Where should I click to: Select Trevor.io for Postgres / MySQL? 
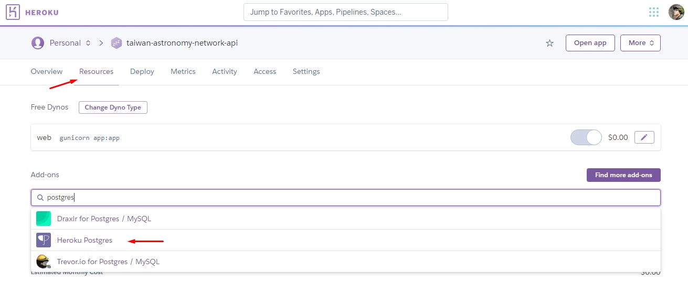[346, 261]
